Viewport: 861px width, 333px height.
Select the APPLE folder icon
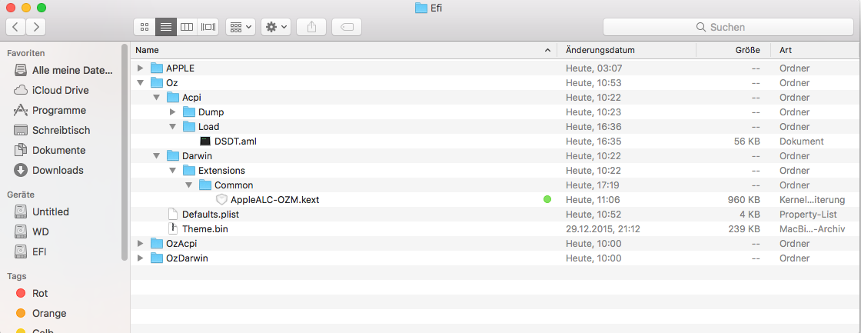(157, 68)
